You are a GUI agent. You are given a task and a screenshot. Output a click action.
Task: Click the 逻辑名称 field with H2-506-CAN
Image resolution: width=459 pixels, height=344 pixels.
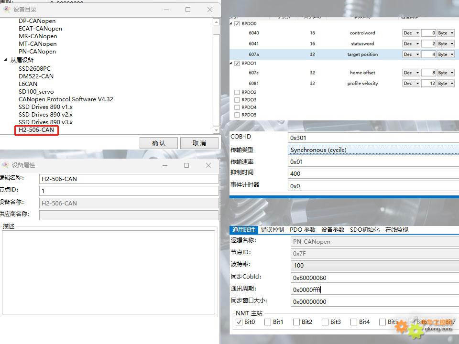[x=129, y=179]
